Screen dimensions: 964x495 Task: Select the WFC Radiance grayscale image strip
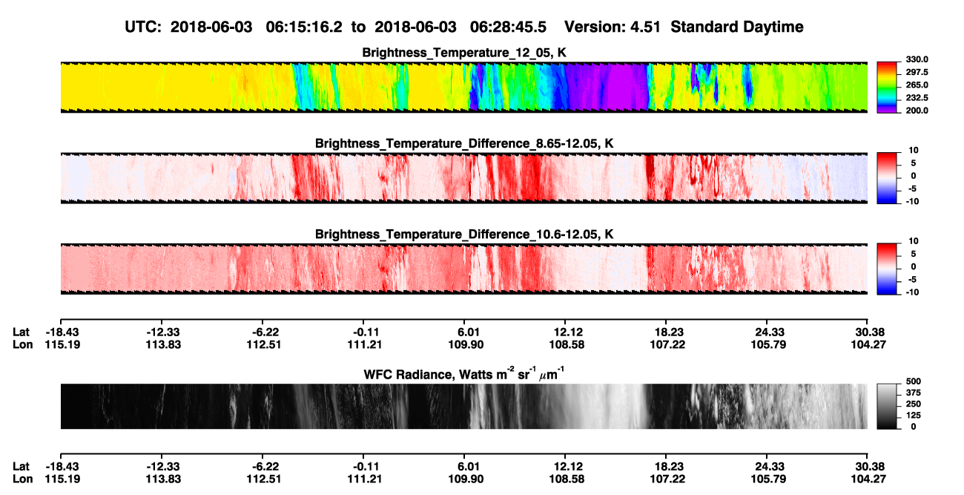tap(463, 407)
